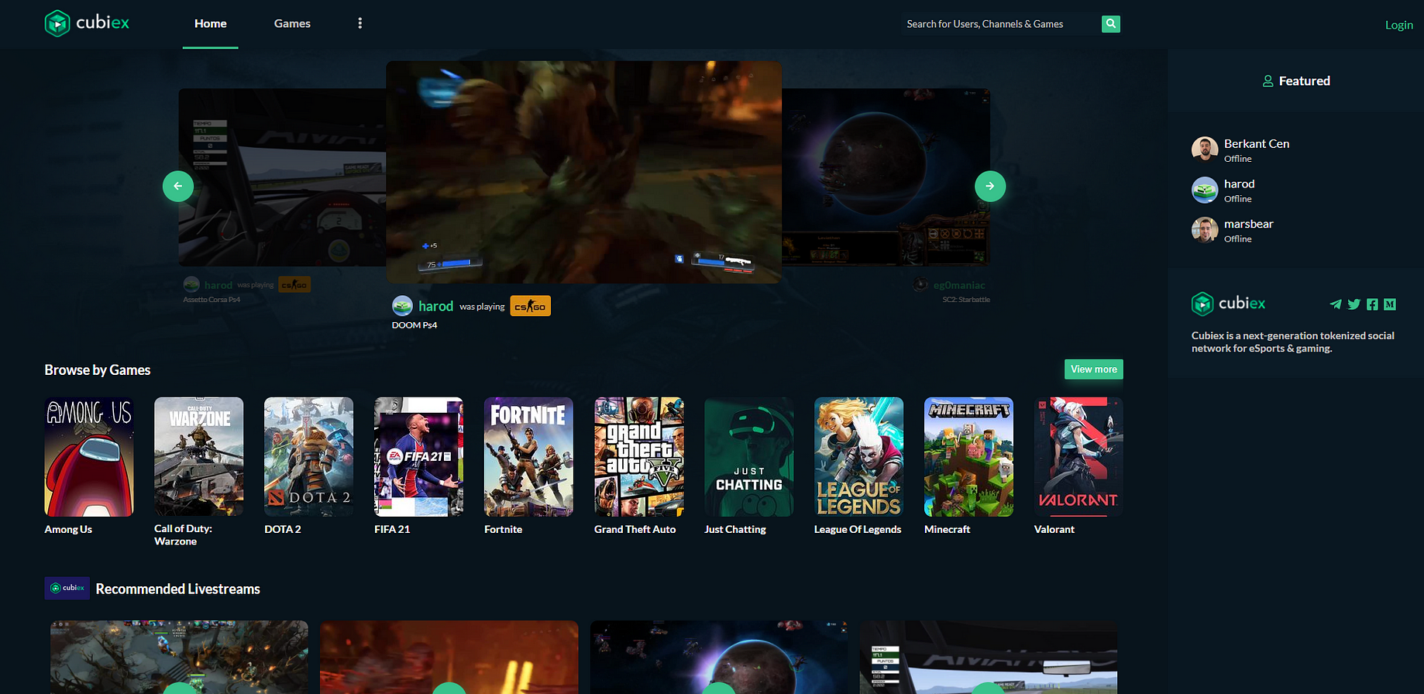Click the Among Us title text

point(68,530)
